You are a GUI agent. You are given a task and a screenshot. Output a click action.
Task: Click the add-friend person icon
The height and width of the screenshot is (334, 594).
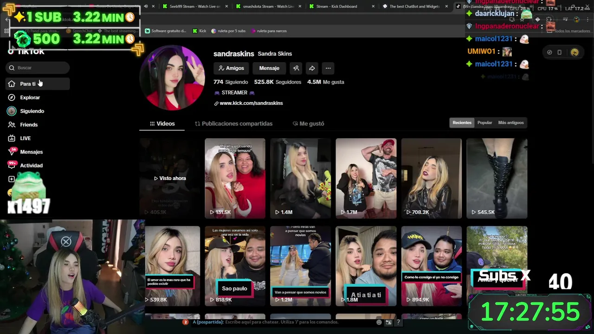[296, 68]
